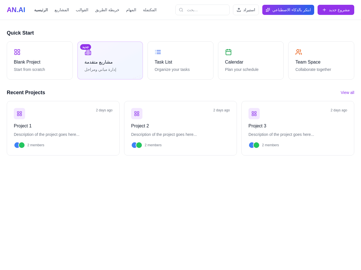The width and height of the screenshot is (361, 270).
Task: Go to المشاريع in the navigation
Action: pos(62,10)
